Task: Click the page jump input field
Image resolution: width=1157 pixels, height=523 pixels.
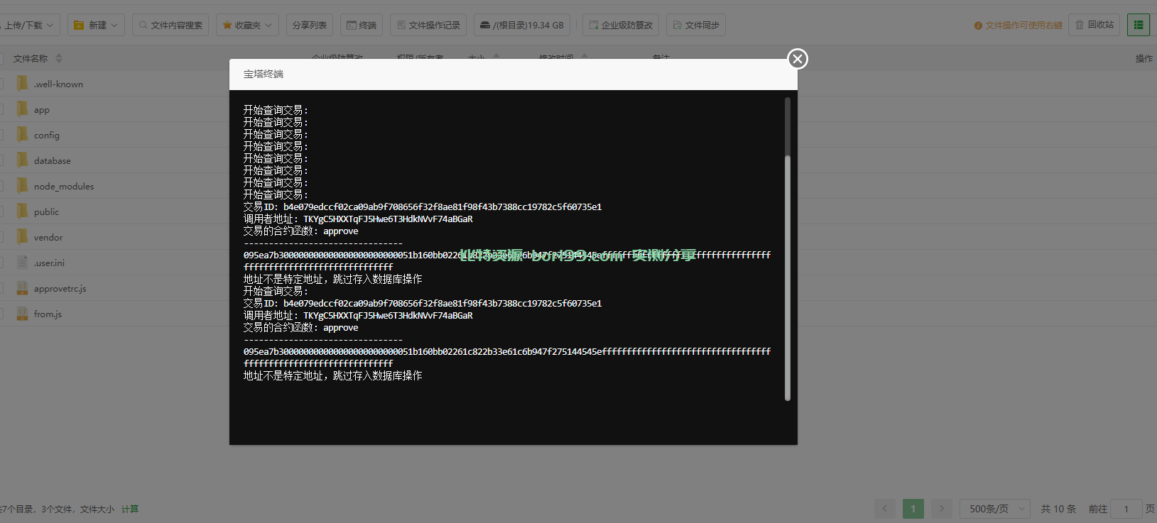Action: pyautogui.click(x=1126, y=509)
